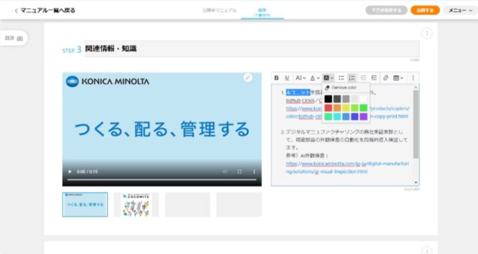The width and height of the screenshot is (478, 254).
Task: Open the video in fullscreen
Action: (239, 172)
